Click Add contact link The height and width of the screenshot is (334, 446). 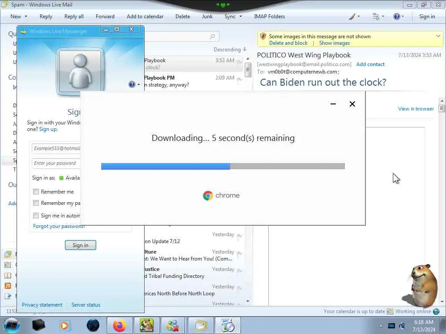[370, 64]
